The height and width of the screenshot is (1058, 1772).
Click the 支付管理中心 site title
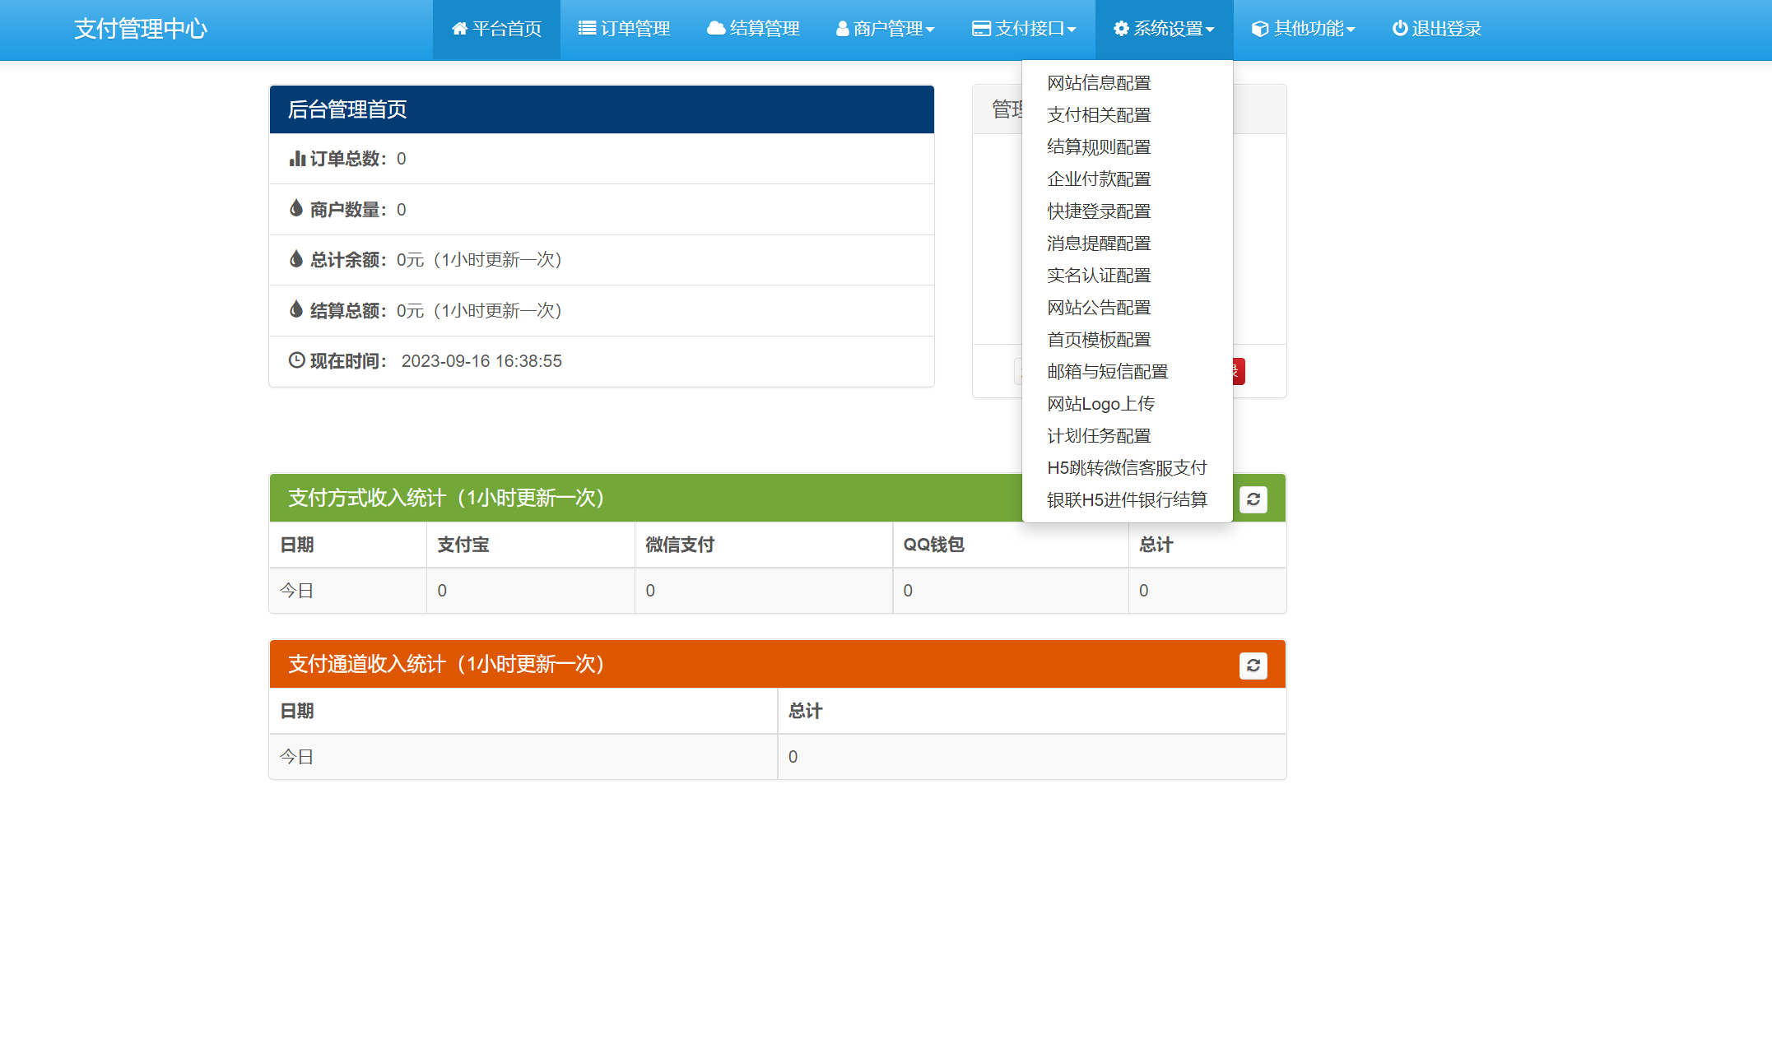click(x=140, y=28)
